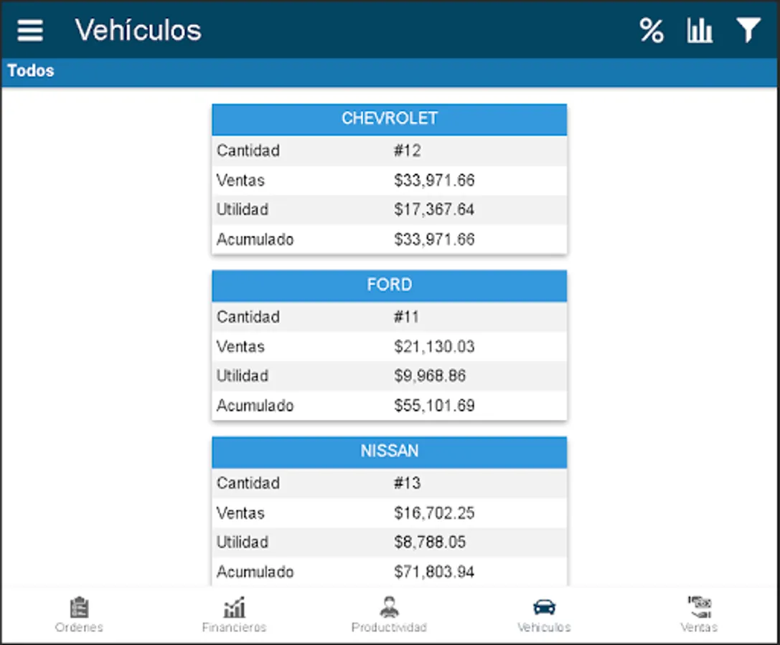Select the Vehículos bottom tab label
The width and height of the screenshot is (780, 645).
click(544, 627)
